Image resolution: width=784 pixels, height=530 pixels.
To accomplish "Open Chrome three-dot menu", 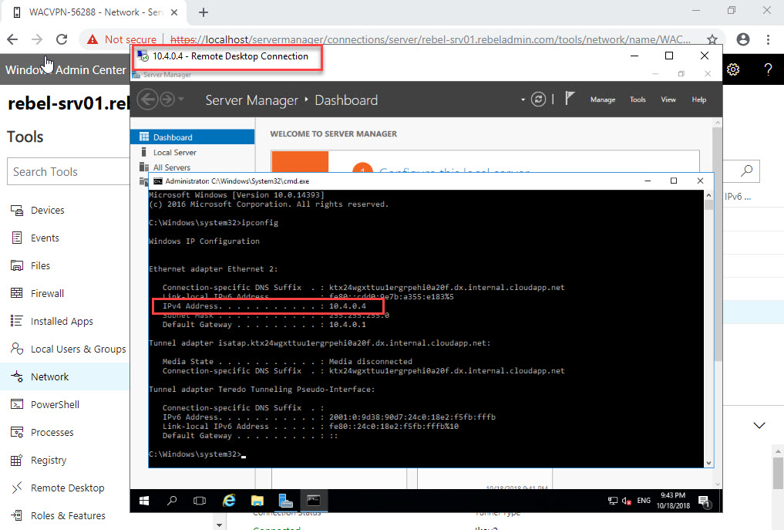I will [768, 39].
